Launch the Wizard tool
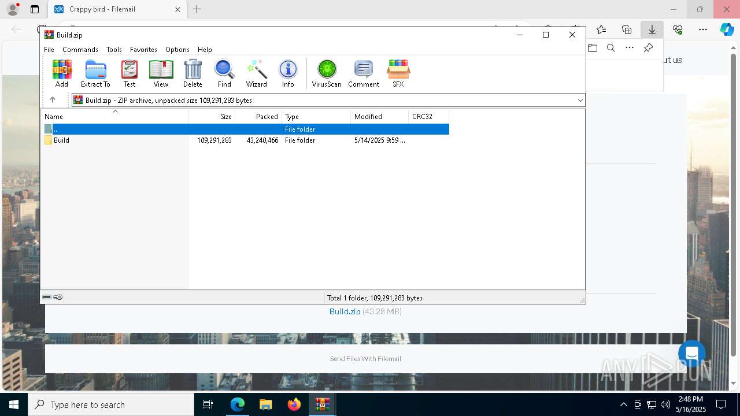Screen dimensions: 740x416 click(256, 73)
